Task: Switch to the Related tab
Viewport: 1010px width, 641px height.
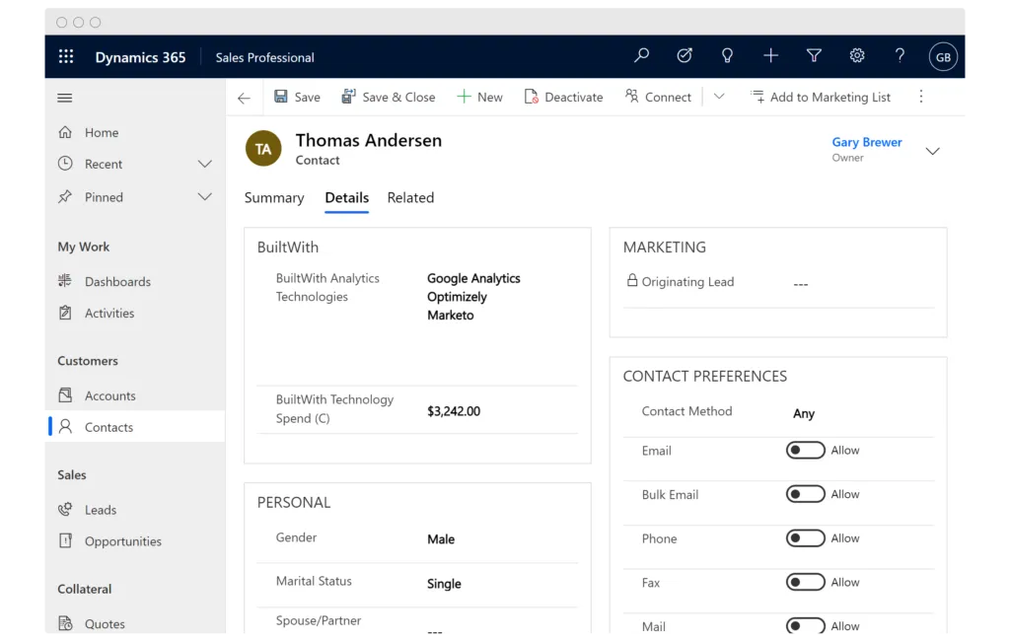Action: [410, 198]
